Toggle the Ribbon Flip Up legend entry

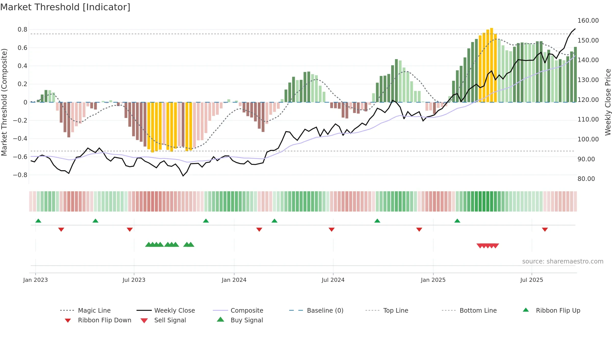click(x=552, y=310)
